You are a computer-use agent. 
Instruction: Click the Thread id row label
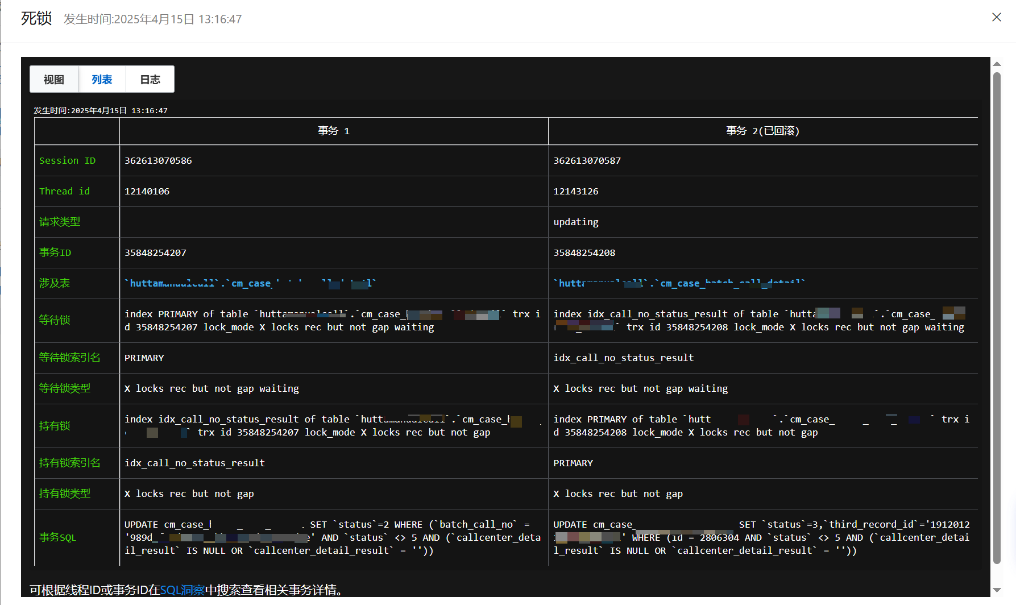tap(64, 192)
